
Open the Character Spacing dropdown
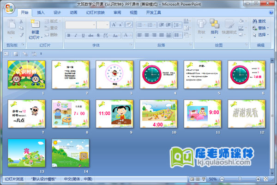coord(106,35)
